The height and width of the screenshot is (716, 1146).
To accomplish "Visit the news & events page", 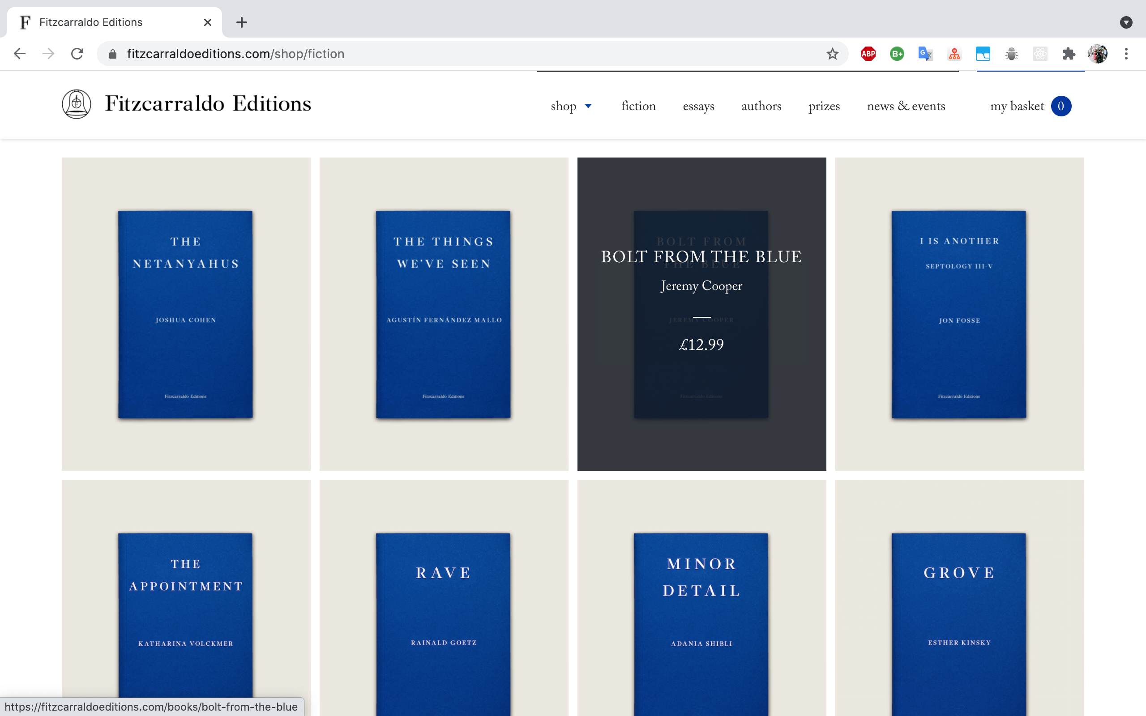I will (906, 106).
